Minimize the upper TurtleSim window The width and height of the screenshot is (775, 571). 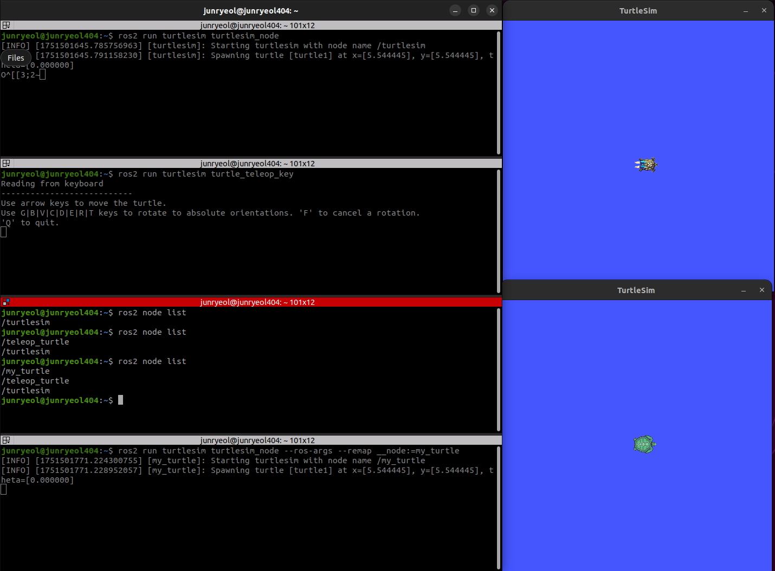coord(746,11)
